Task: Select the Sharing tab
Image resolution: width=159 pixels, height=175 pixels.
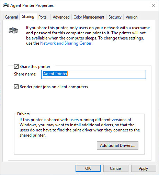Action: click(28, 16)
